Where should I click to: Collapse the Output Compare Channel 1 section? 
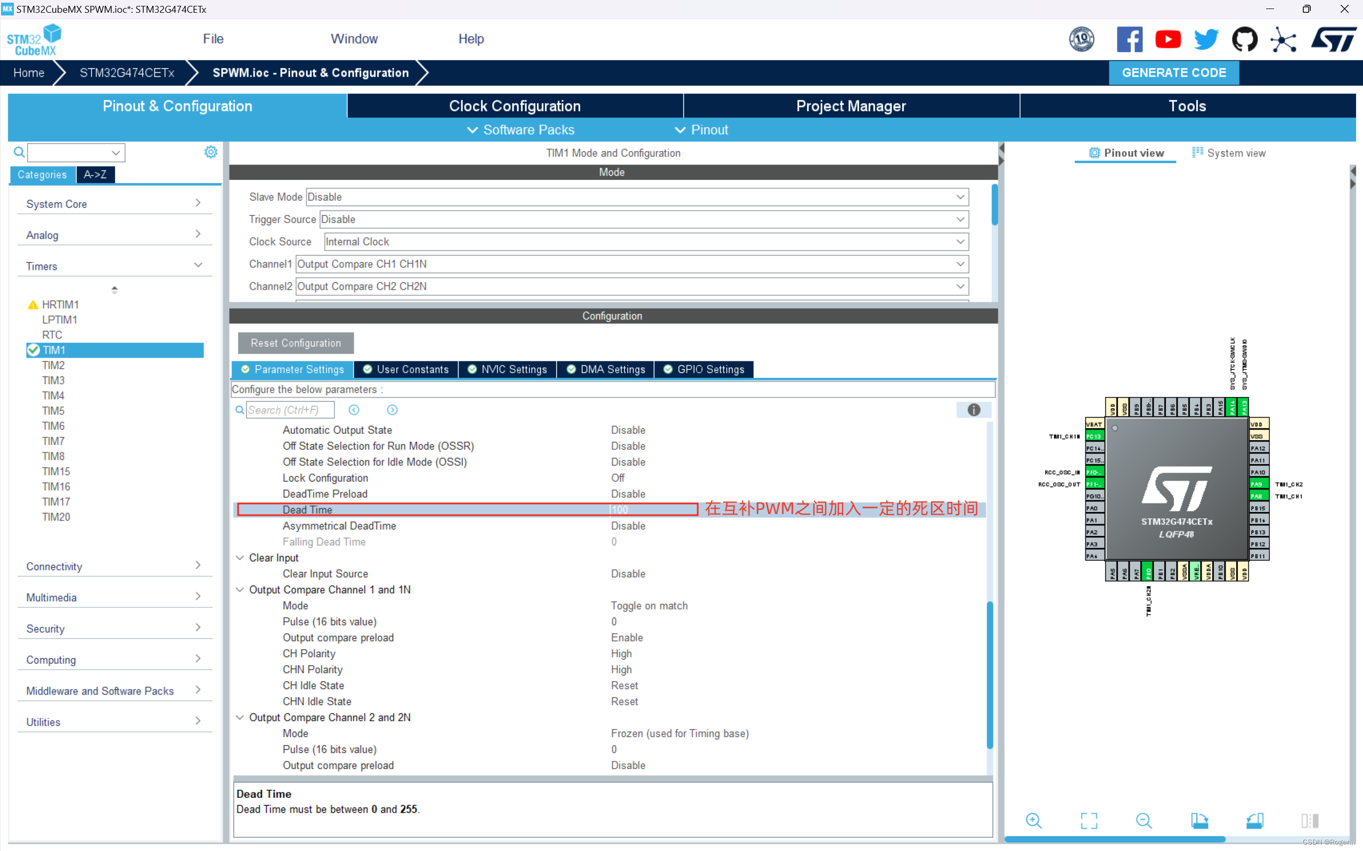pyautogui.click(x=240, y=589)
